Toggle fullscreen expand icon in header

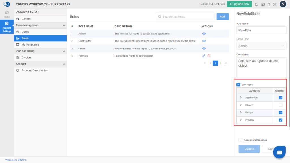[x=275, y=4]
